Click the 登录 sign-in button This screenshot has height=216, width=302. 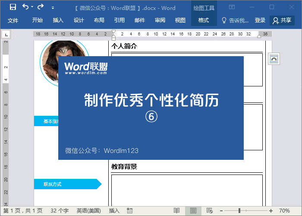pyautogui.click(x=260, y=20)
